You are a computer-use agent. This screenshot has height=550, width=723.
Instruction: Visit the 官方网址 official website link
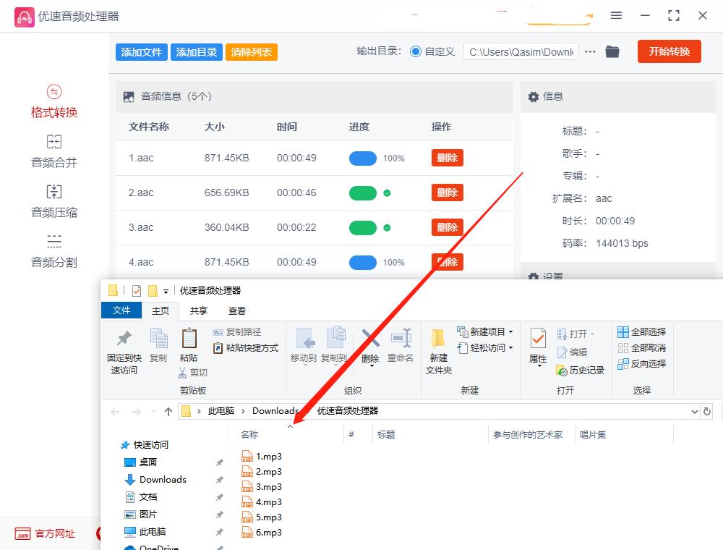pyautogui.click(x=45, y=534)
